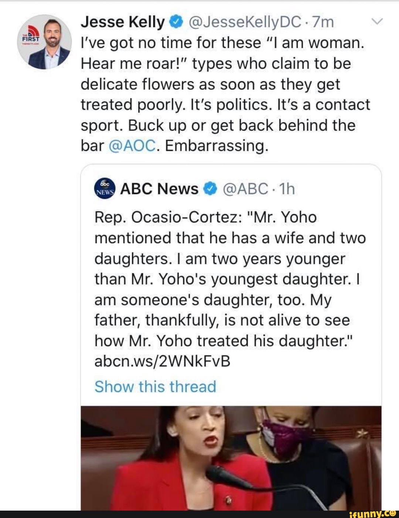Click the 7m tweet timestamp
The height and width of the screenshot is (518, 399).
click(323, 23)
